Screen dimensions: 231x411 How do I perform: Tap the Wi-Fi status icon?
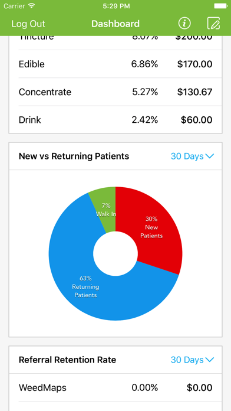coord(32,6)
